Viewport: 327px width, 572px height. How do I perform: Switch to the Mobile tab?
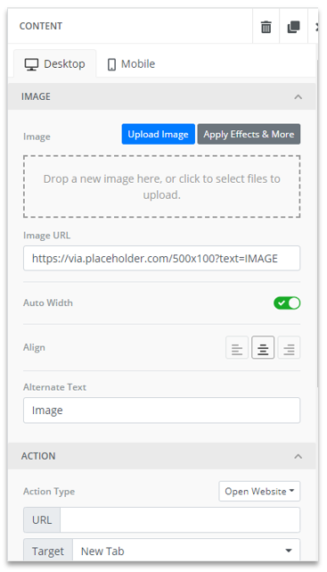pos(131,64)
